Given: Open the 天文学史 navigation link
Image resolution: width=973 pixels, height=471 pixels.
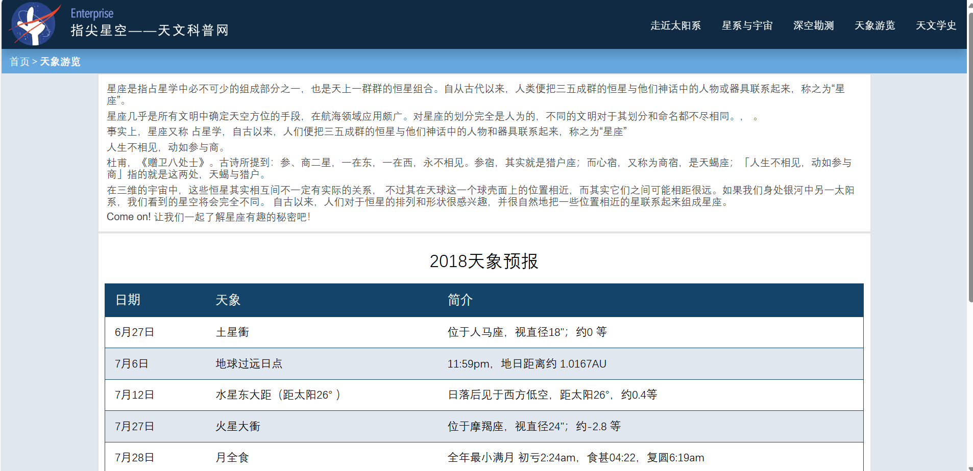Looking at the screenshot, I should [x=935, y=25].
